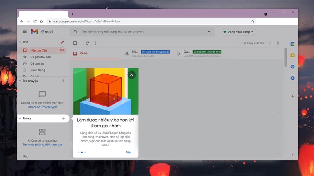Refresh the inbox with the reload icon

(87, 43)
